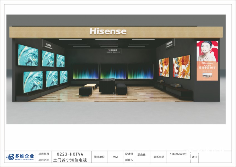Select the phone number starting with 1365926
The height and width of the screenshot is (167, 236).
(179, 154)
